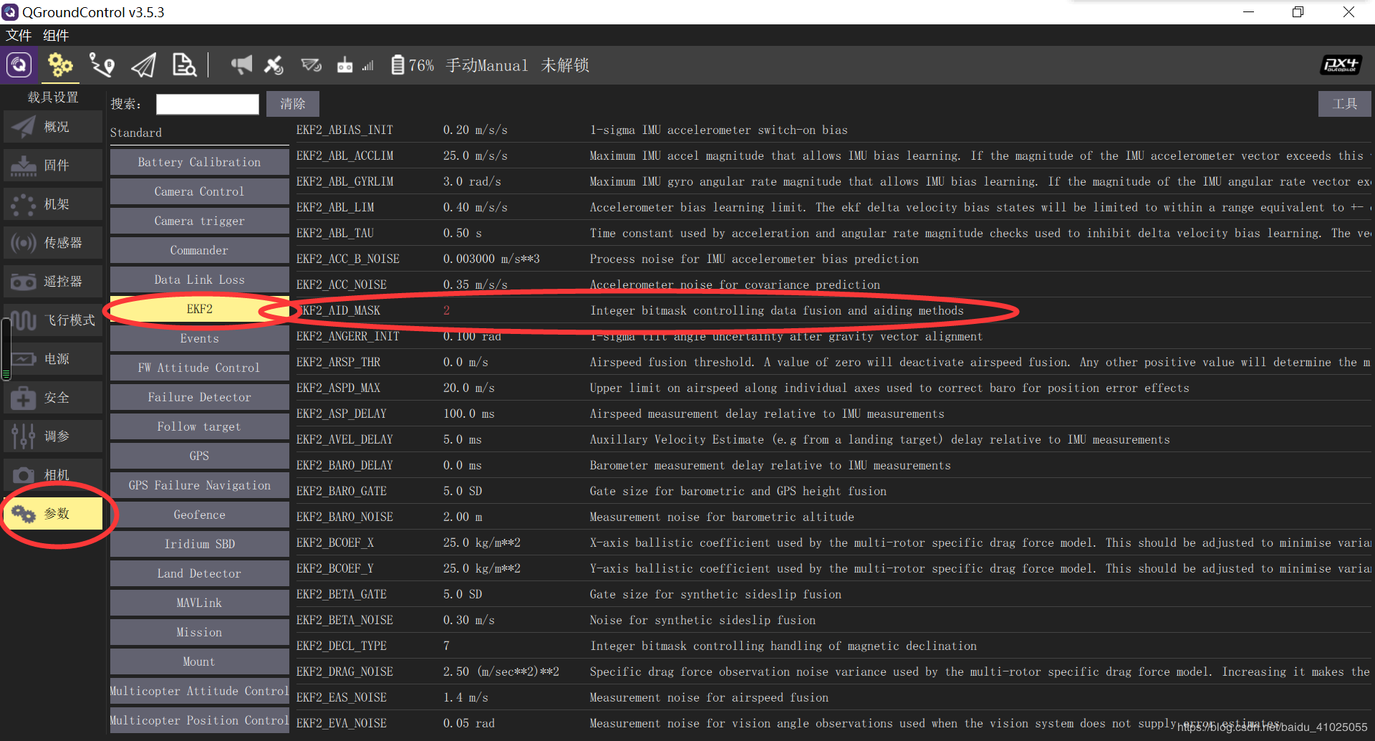Select Land Detector parameter group
The image size is (1375, 741).
(199, 573)
